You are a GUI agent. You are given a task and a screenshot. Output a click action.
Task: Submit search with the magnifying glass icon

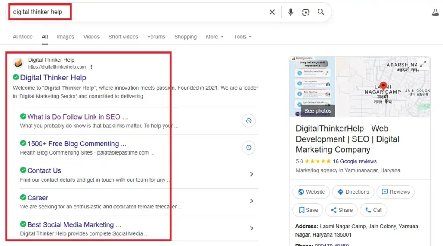pyautogui.click(x=321, y=12)
